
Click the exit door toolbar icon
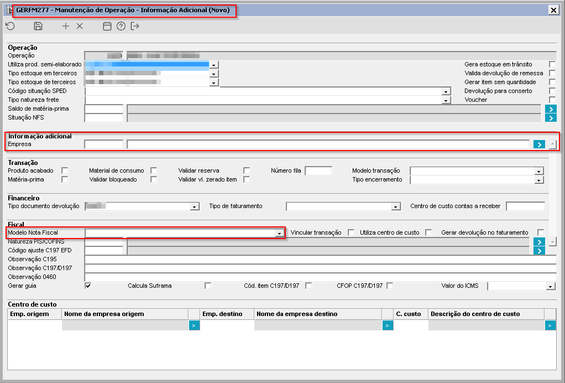click(x=135, y=26)
